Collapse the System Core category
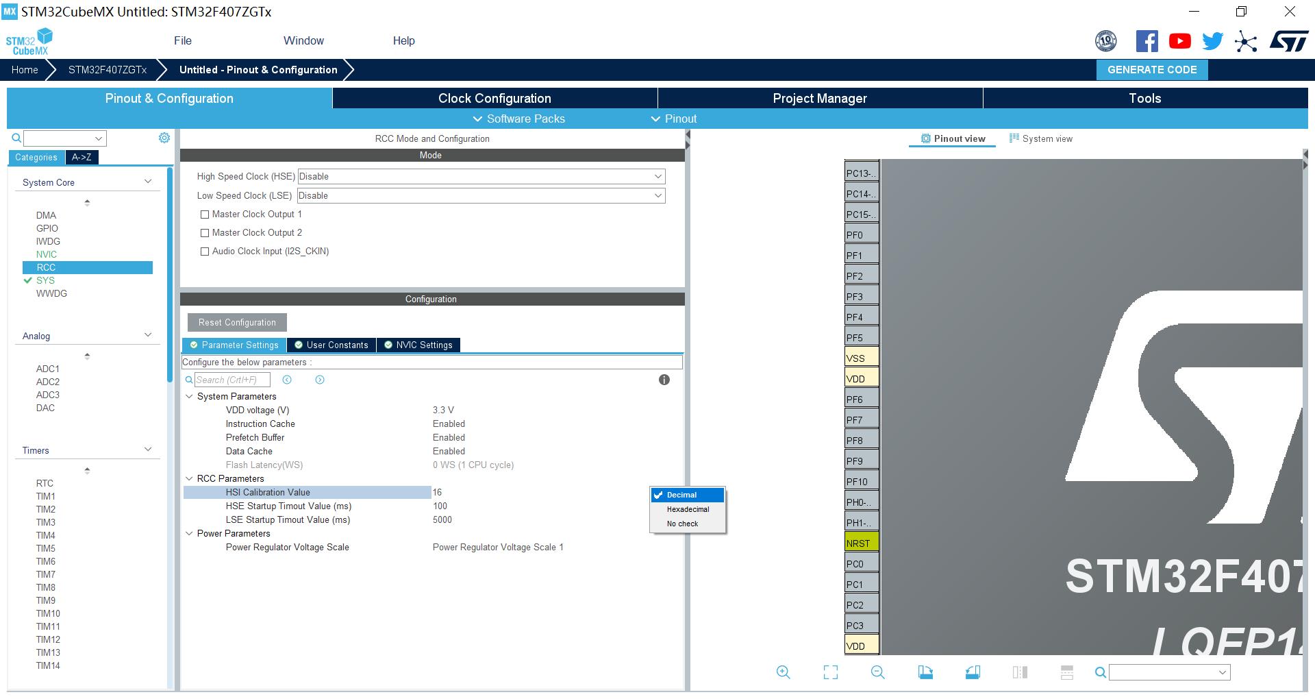 148,182
